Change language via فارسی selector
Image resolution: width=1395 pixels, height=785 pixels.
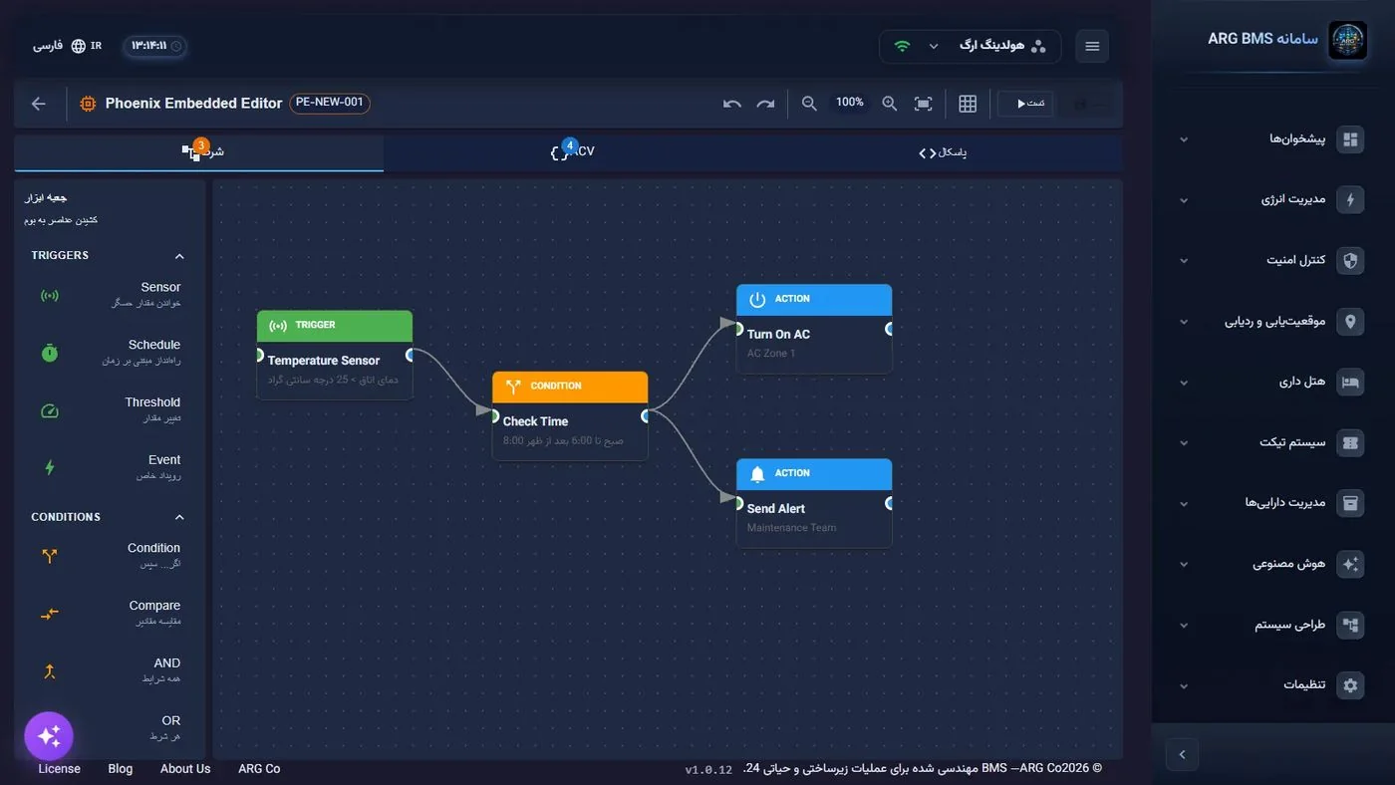[x=67, y=46]
